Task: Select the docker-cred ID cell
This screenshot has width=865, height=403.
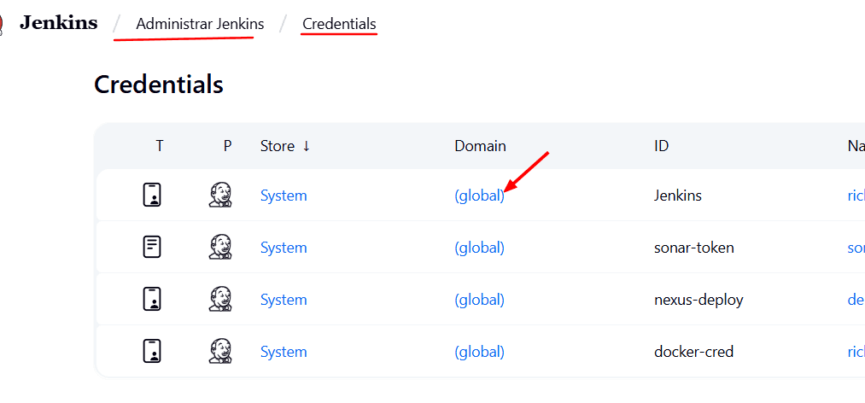Action: coord(694,352)
